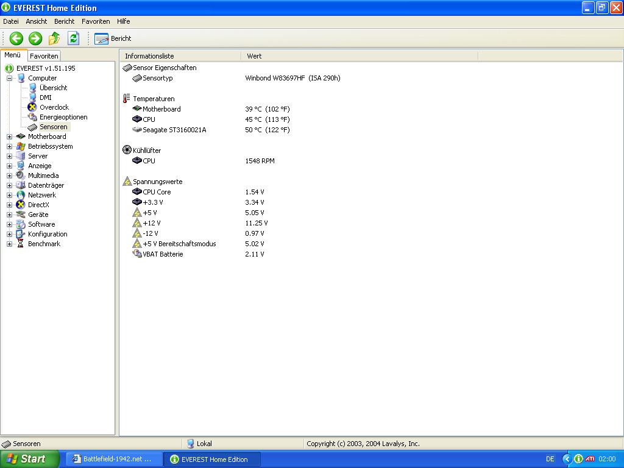
Task: Collapse the Computer tree node
Action: click(9, 79)
